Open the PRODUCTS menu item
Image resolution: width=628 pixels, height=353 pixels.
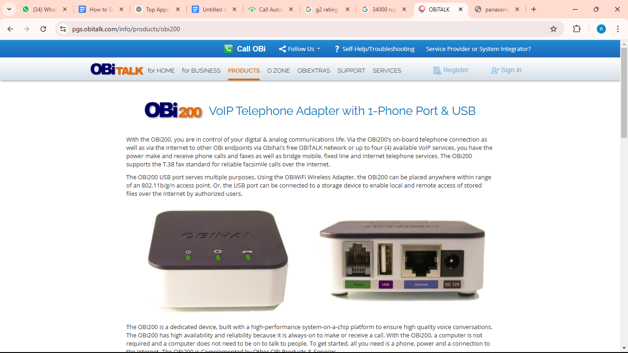click(244, 70)
